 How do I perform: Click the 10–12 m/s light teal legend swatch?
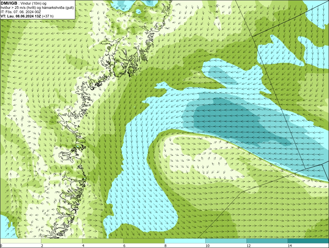(x=226, y=241)
